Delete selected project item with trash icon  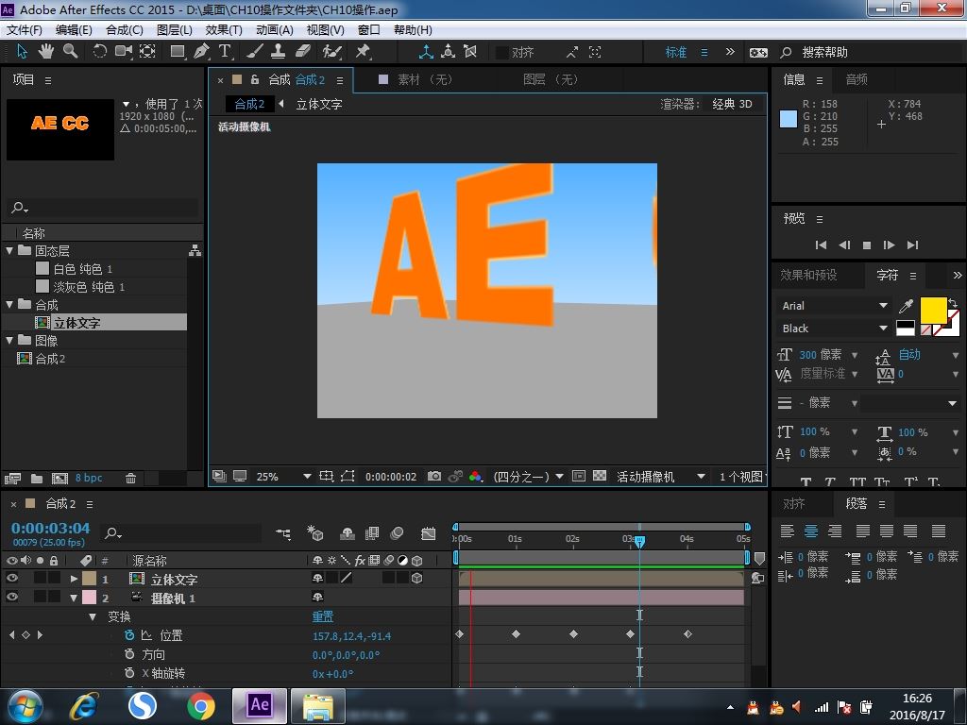click(130, 479)
